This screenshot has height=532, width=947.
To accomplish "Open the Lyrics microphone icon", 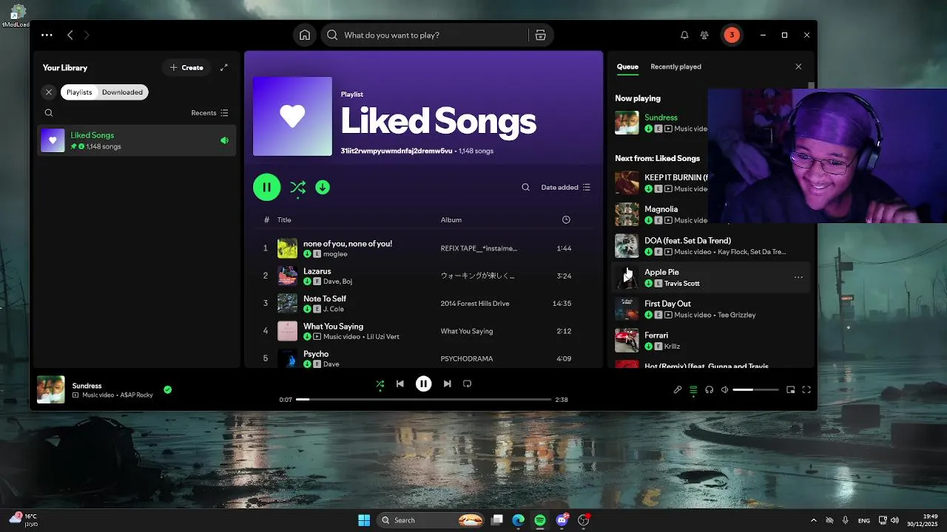I will tap(678, 389).
